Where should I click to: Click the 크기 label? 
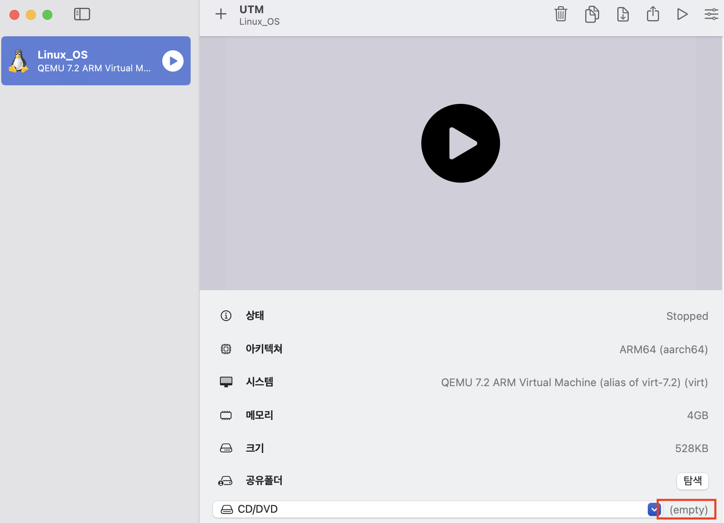pyautogui.click(x=255, y=448)
